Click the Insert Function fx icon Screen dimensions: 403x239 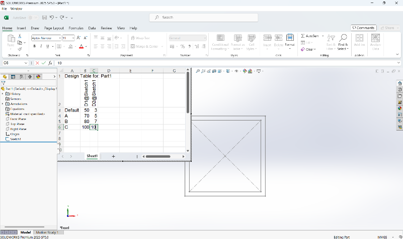click(x=50, y=63)
